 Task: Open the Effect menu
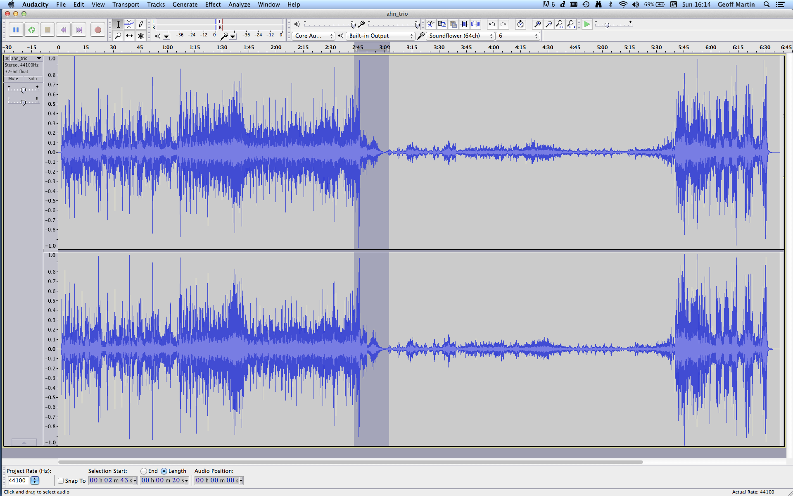213,5
